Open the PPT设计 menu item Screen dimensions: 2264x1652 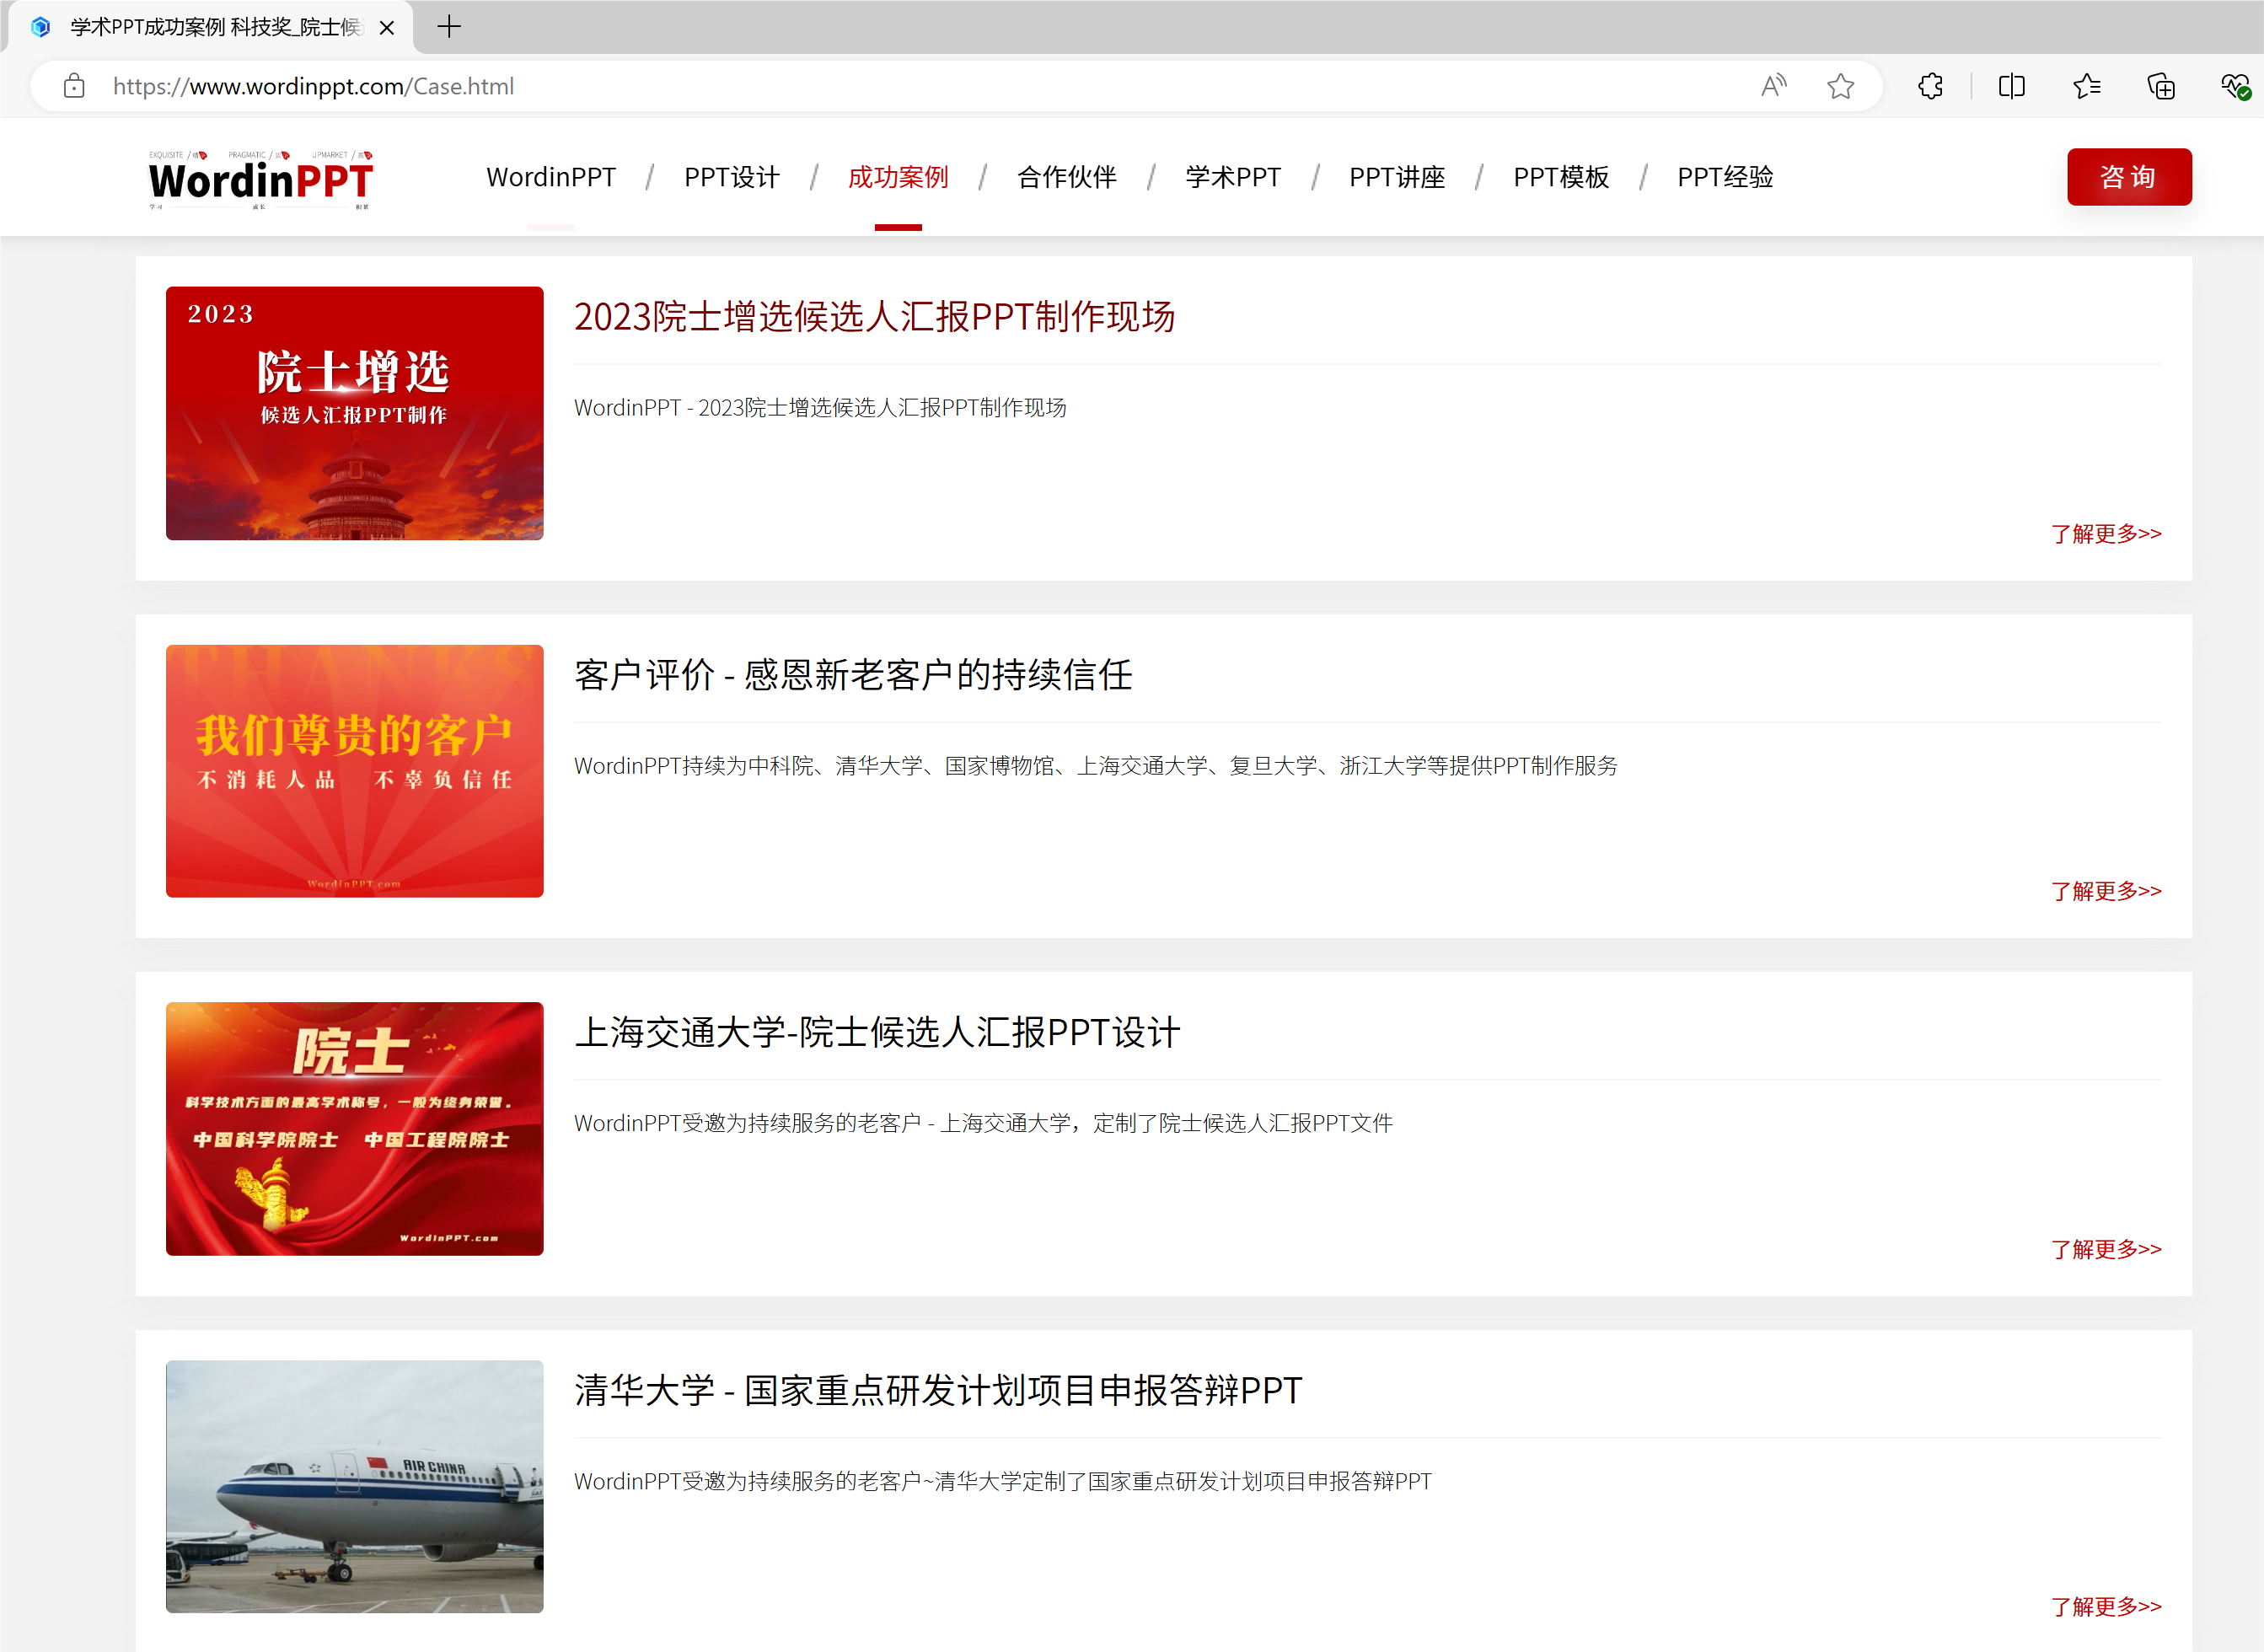pos(731,177)
